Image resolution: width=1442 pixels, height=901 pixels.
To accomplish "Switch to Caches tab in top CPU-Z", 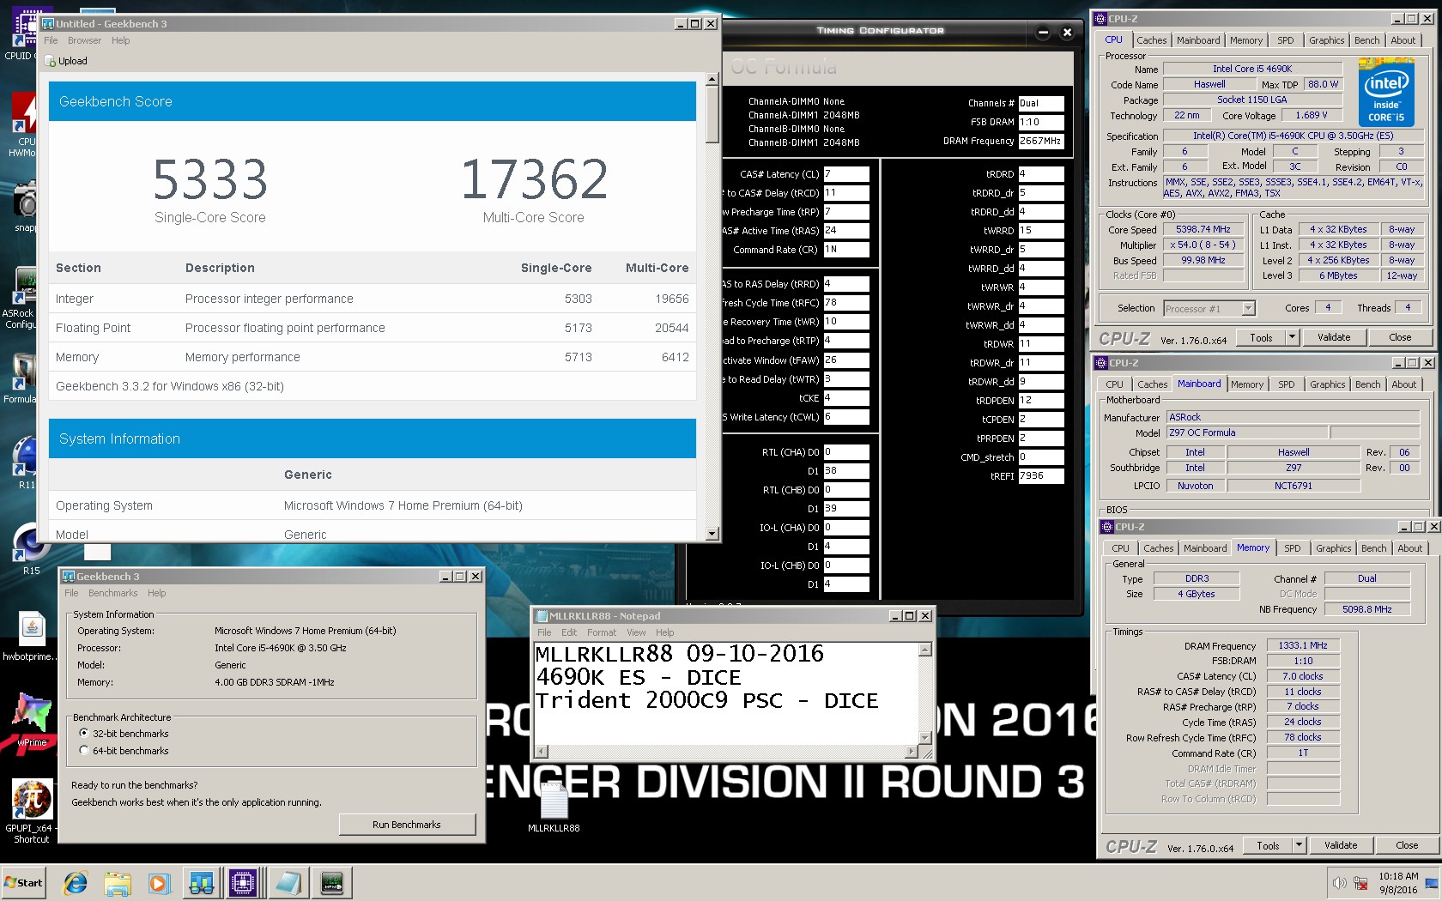I will (1151, 40).
